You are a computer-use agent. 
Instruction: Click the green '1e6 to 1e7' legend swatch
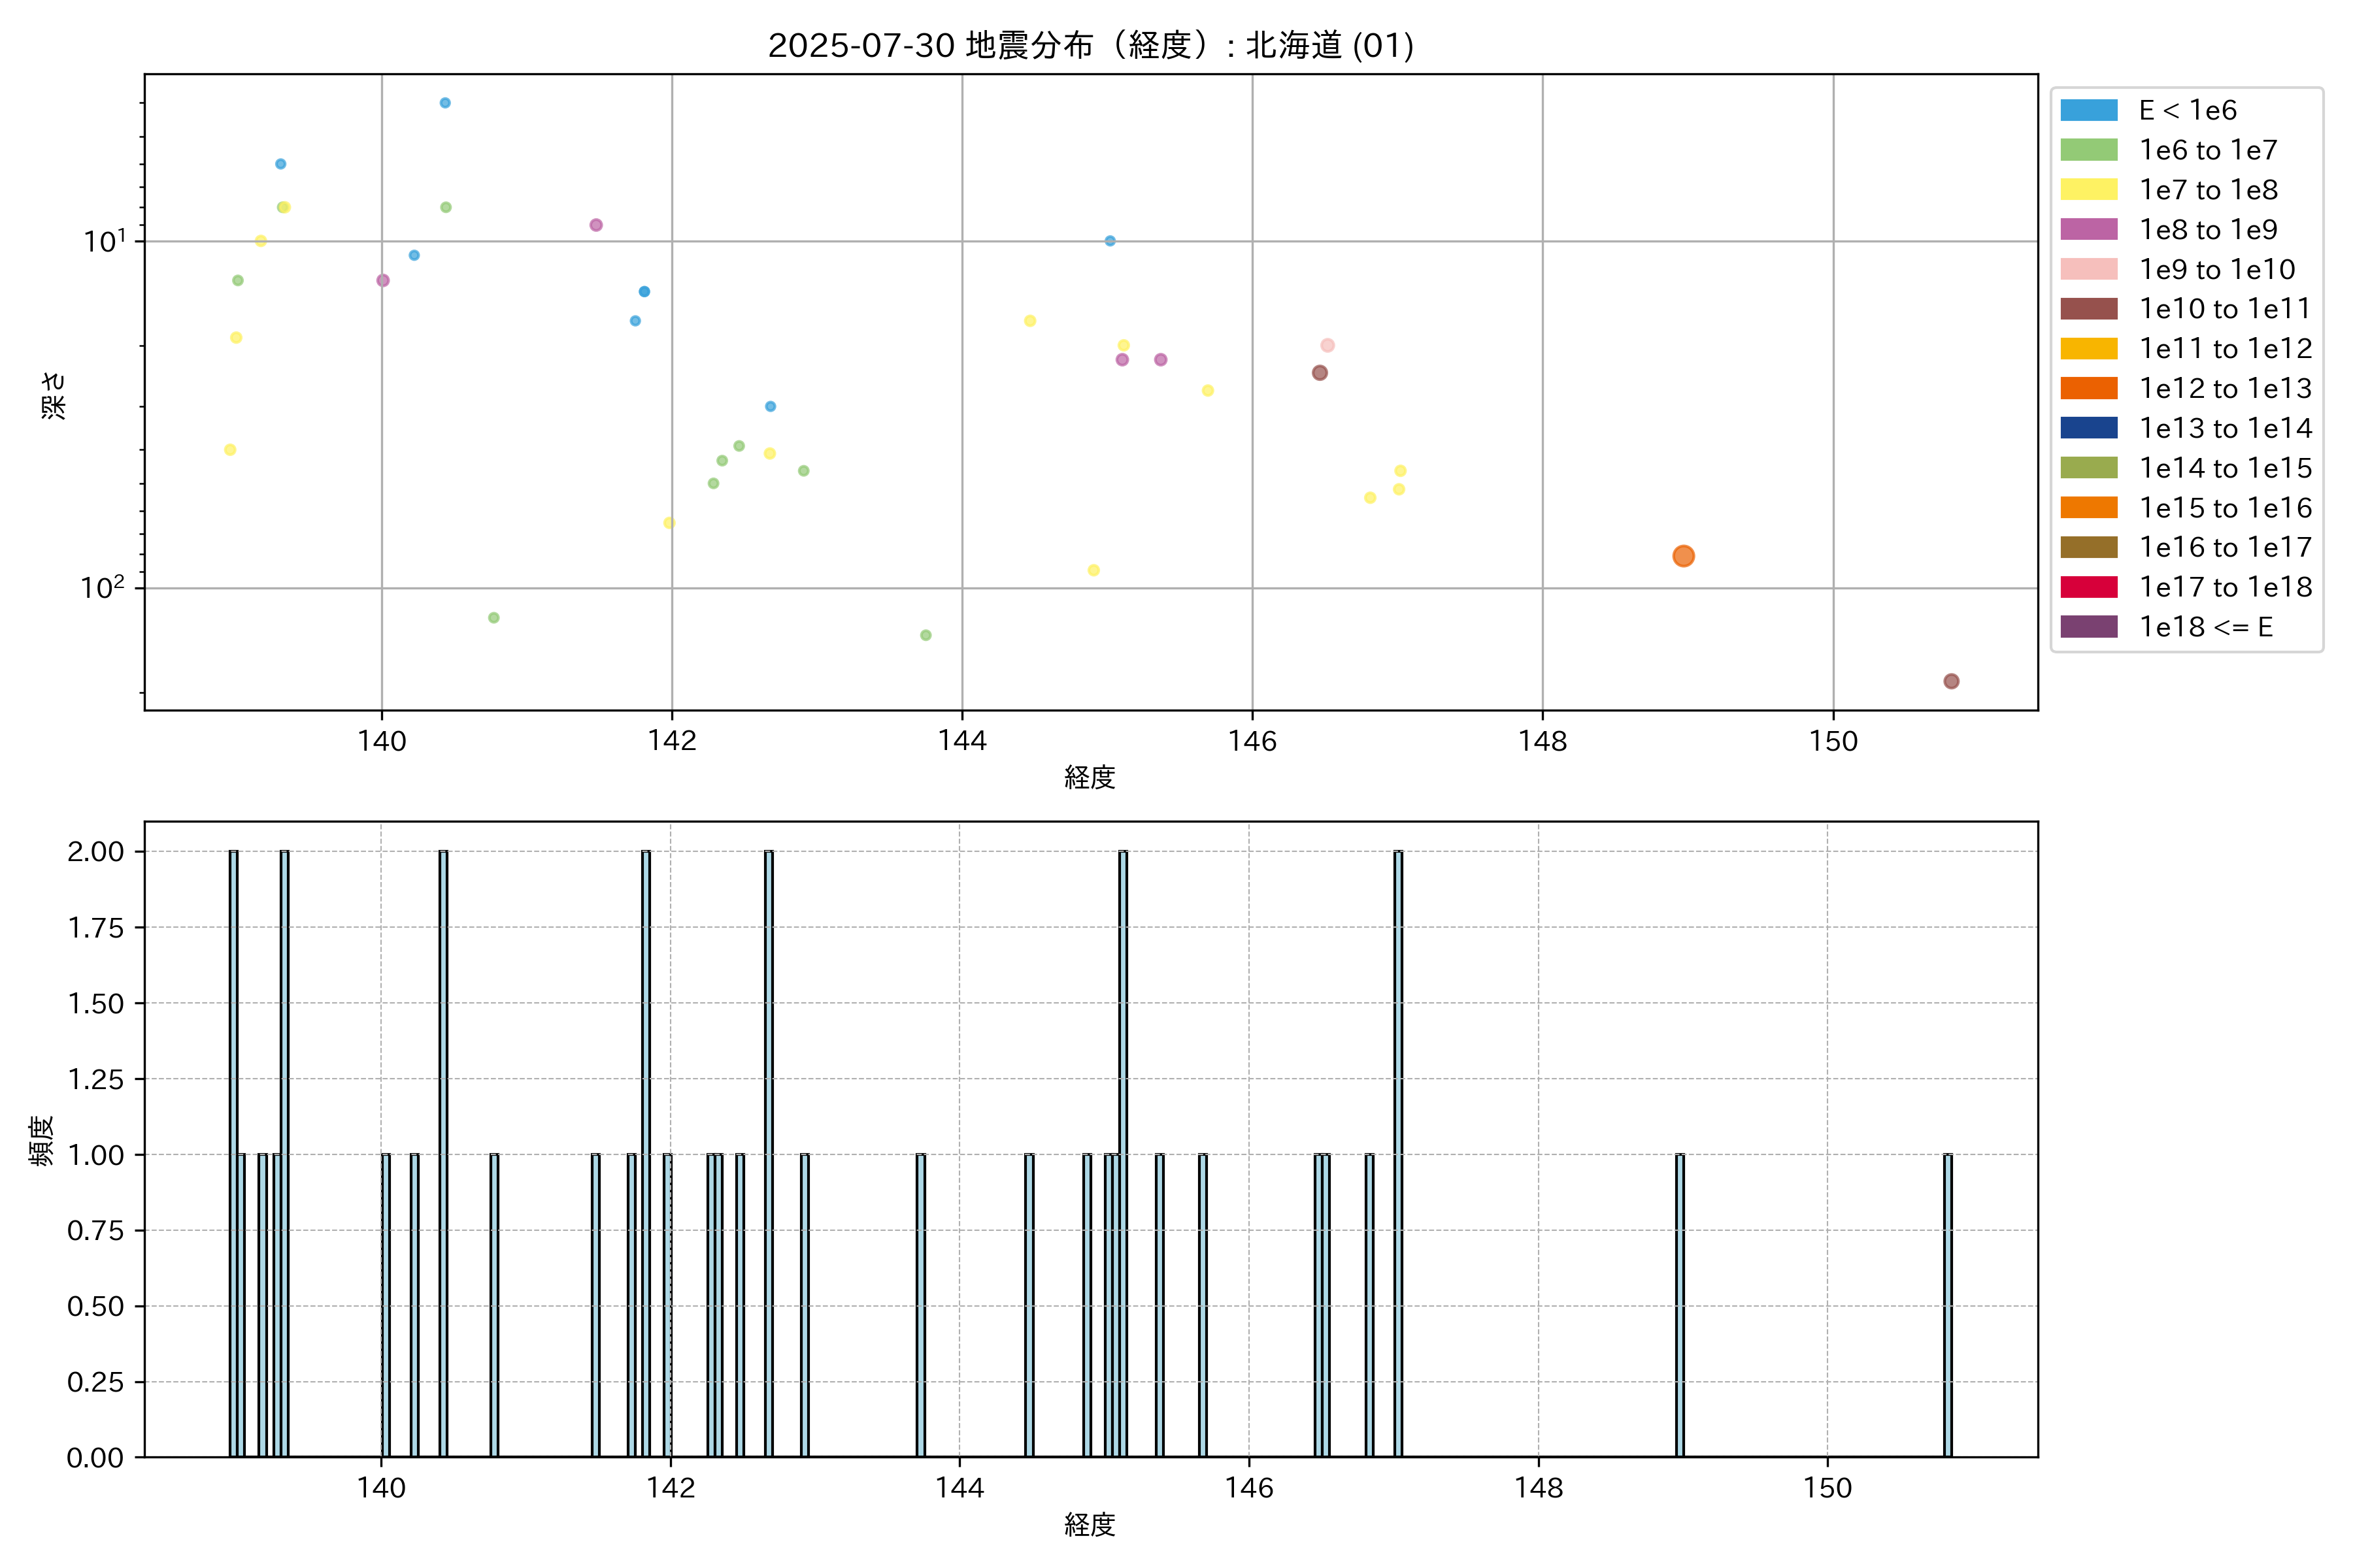click(2088, 150)
